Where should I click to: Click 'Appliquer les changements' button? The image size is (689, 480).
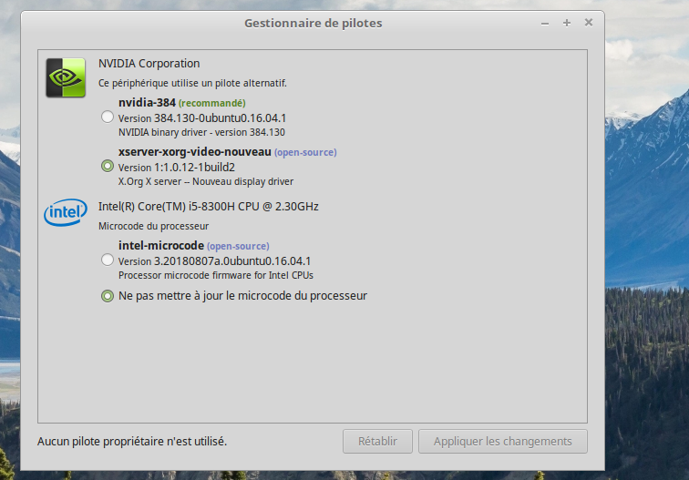[x=502, y=442]
